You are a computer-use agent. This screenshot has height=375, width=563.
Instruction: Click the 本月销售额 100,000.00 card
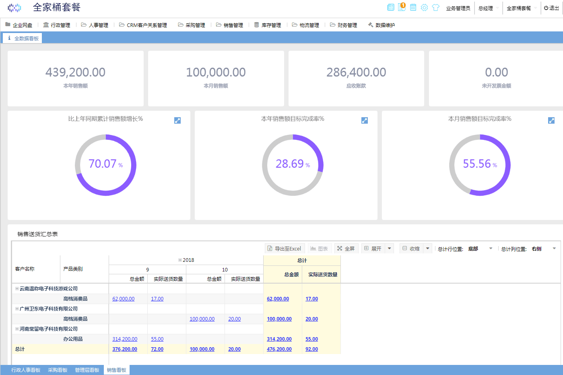tap(216, 79)
